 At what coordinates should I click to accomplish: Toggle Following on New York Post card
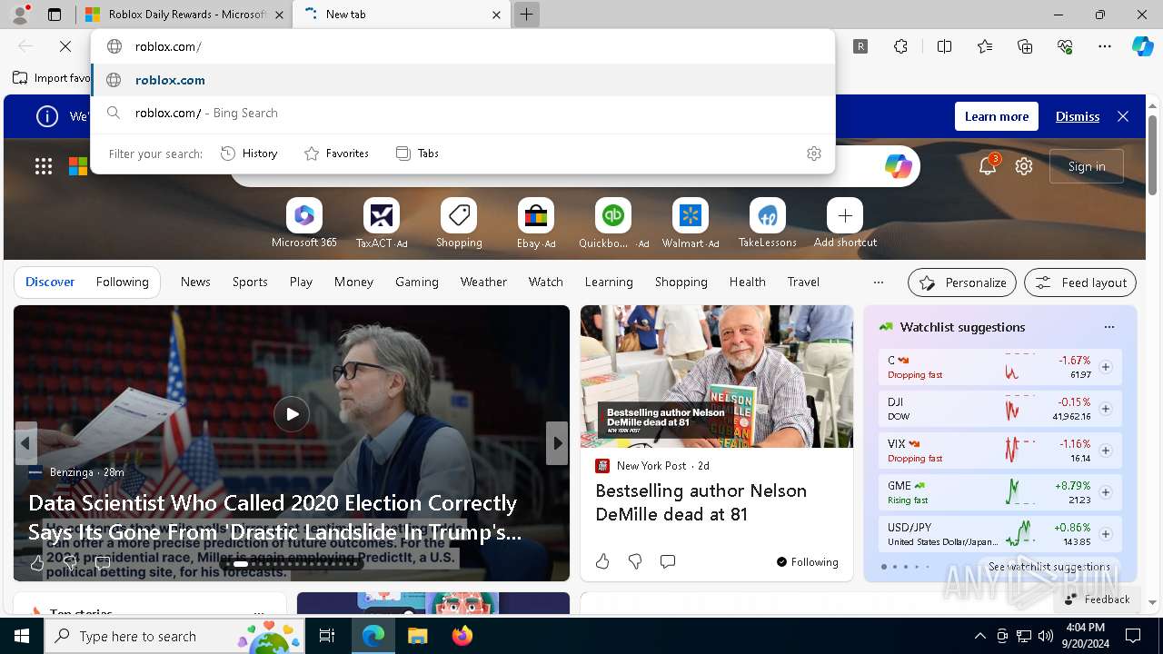pos(808,561)
